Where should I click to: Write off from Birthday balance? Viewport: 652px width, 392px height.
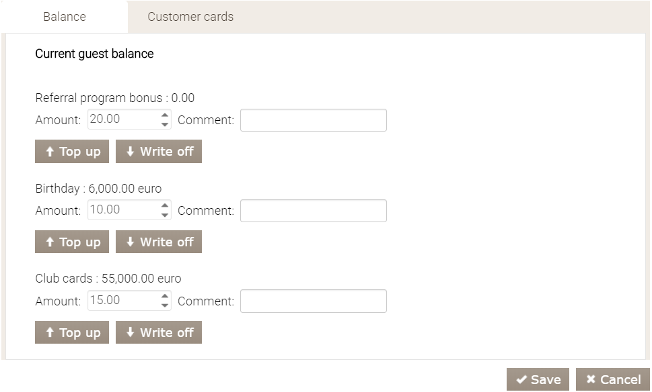click(159, 242)
